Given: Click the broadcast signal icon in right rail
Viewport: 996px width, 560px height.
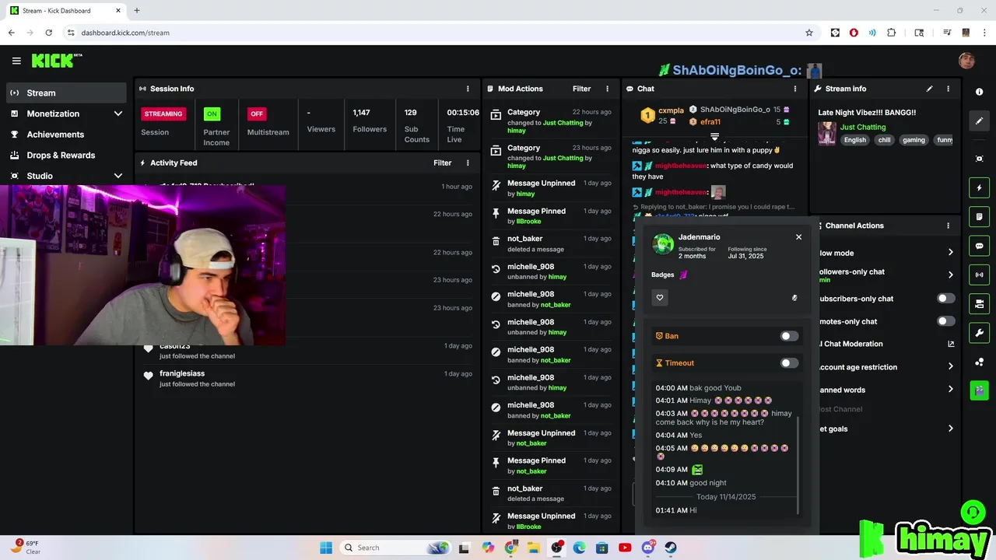Looking at the screenshot, I should point(979,275).
